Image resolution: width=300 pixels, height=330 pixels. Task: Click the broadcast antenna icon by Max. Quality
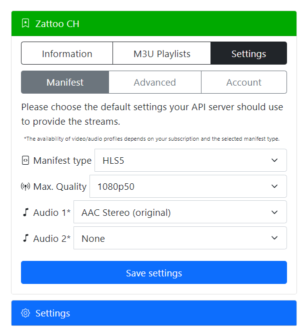pos(25,186)
